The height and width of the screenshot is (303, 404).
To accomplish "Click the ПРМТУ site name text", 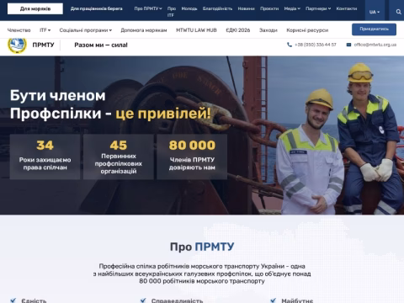I will click(x=43, y=45).
